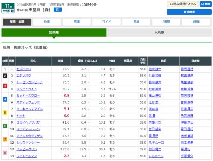Click win odds value 155.6
Image resolution: width=213 pixels, height=161 pixels.
[65, 150]
